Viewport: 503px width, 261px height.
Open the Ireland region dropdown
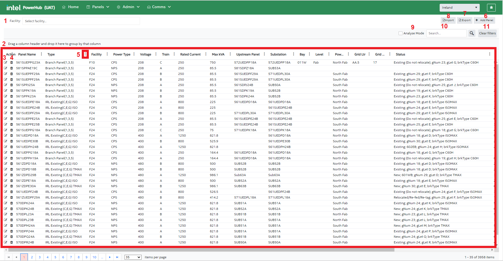pyautogui.click(x=459, y=8)
